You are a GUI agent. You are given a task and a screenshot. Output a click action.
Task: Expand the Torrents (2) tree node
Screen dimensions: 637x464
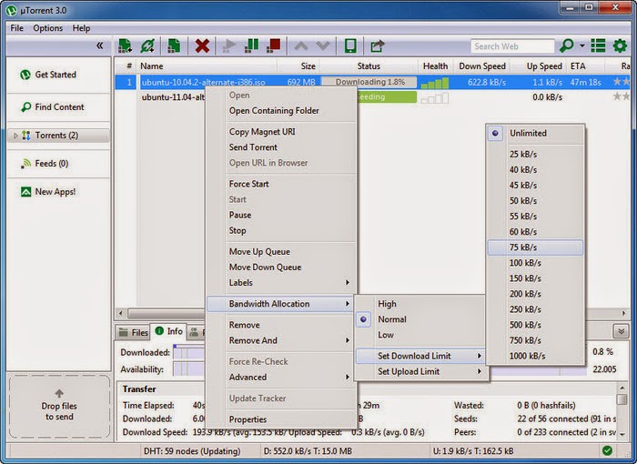(x=15, y=136)
